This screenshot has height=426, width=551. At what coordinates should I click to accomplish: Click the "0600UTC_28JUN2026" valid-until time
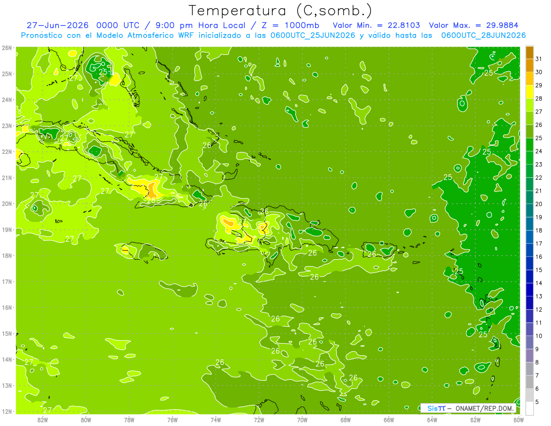[x=484, y=35]
